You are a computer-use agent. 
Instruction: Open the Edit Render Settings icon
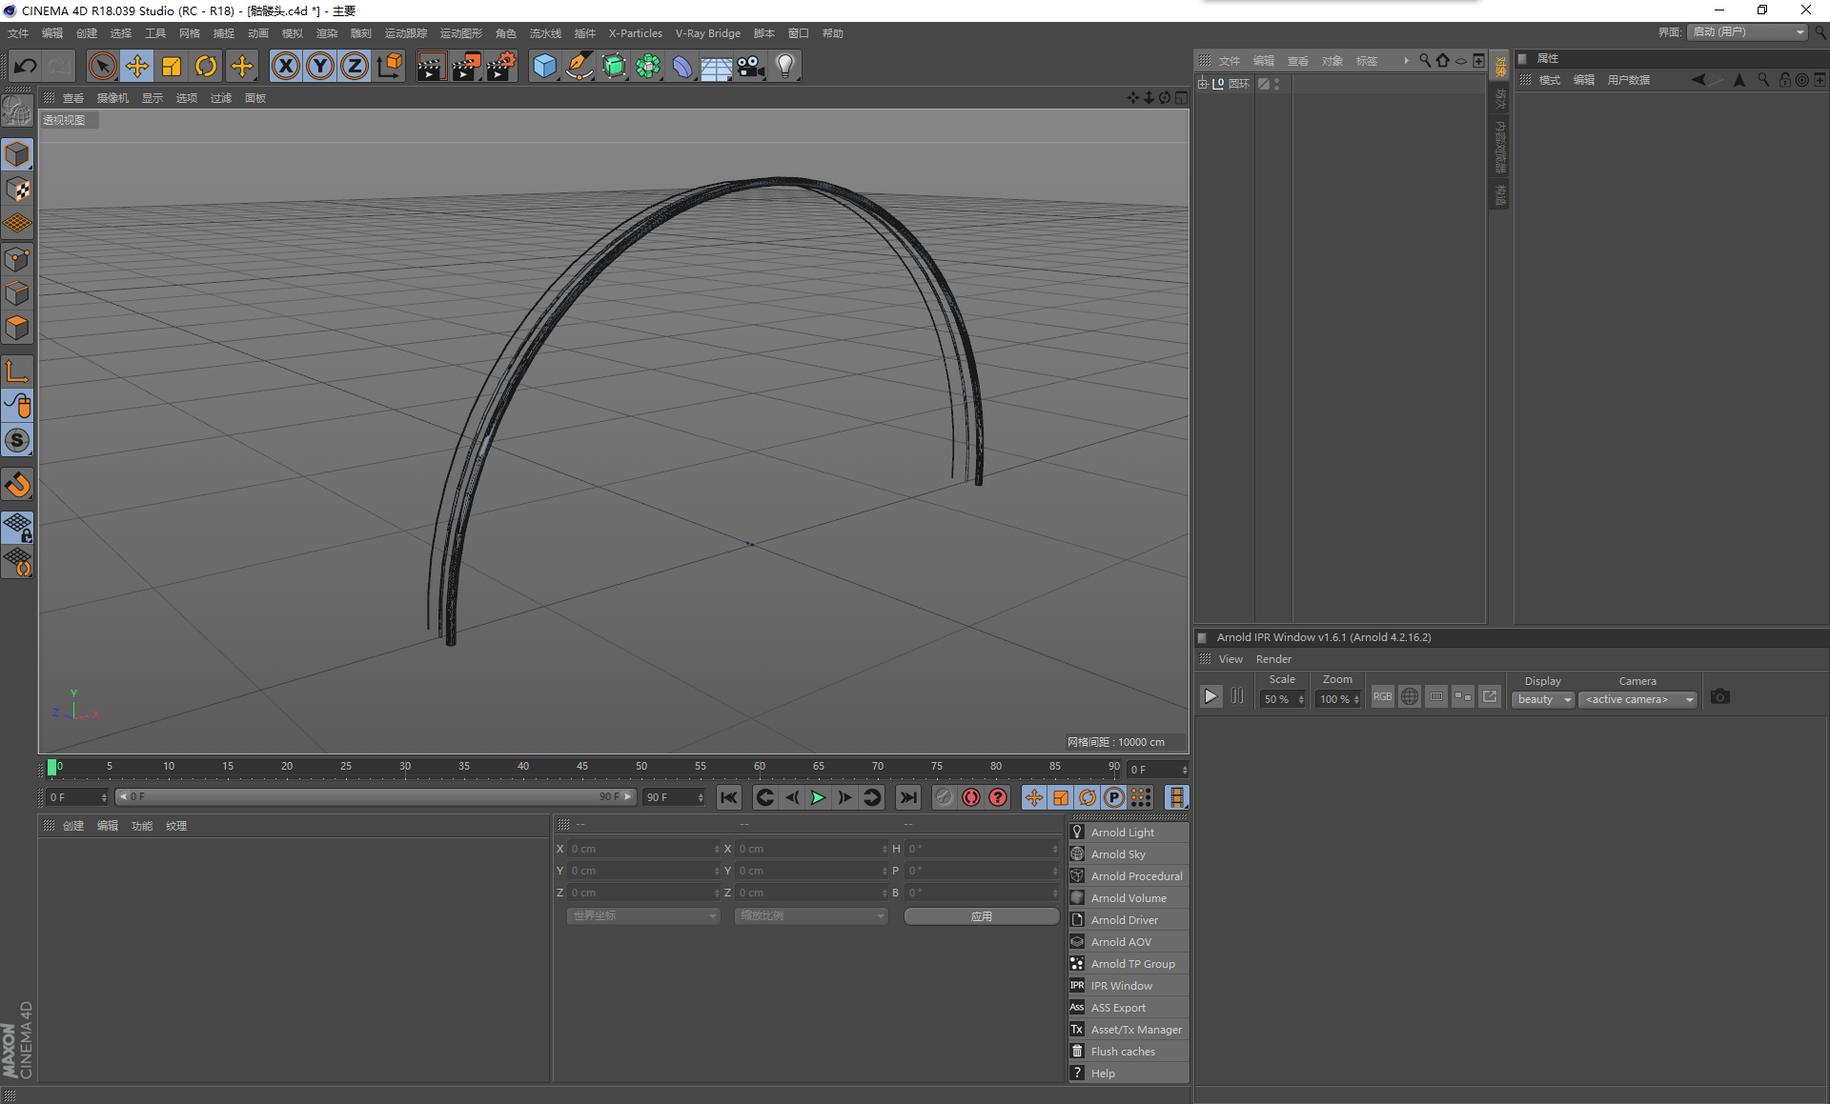(x=500, y=66)
